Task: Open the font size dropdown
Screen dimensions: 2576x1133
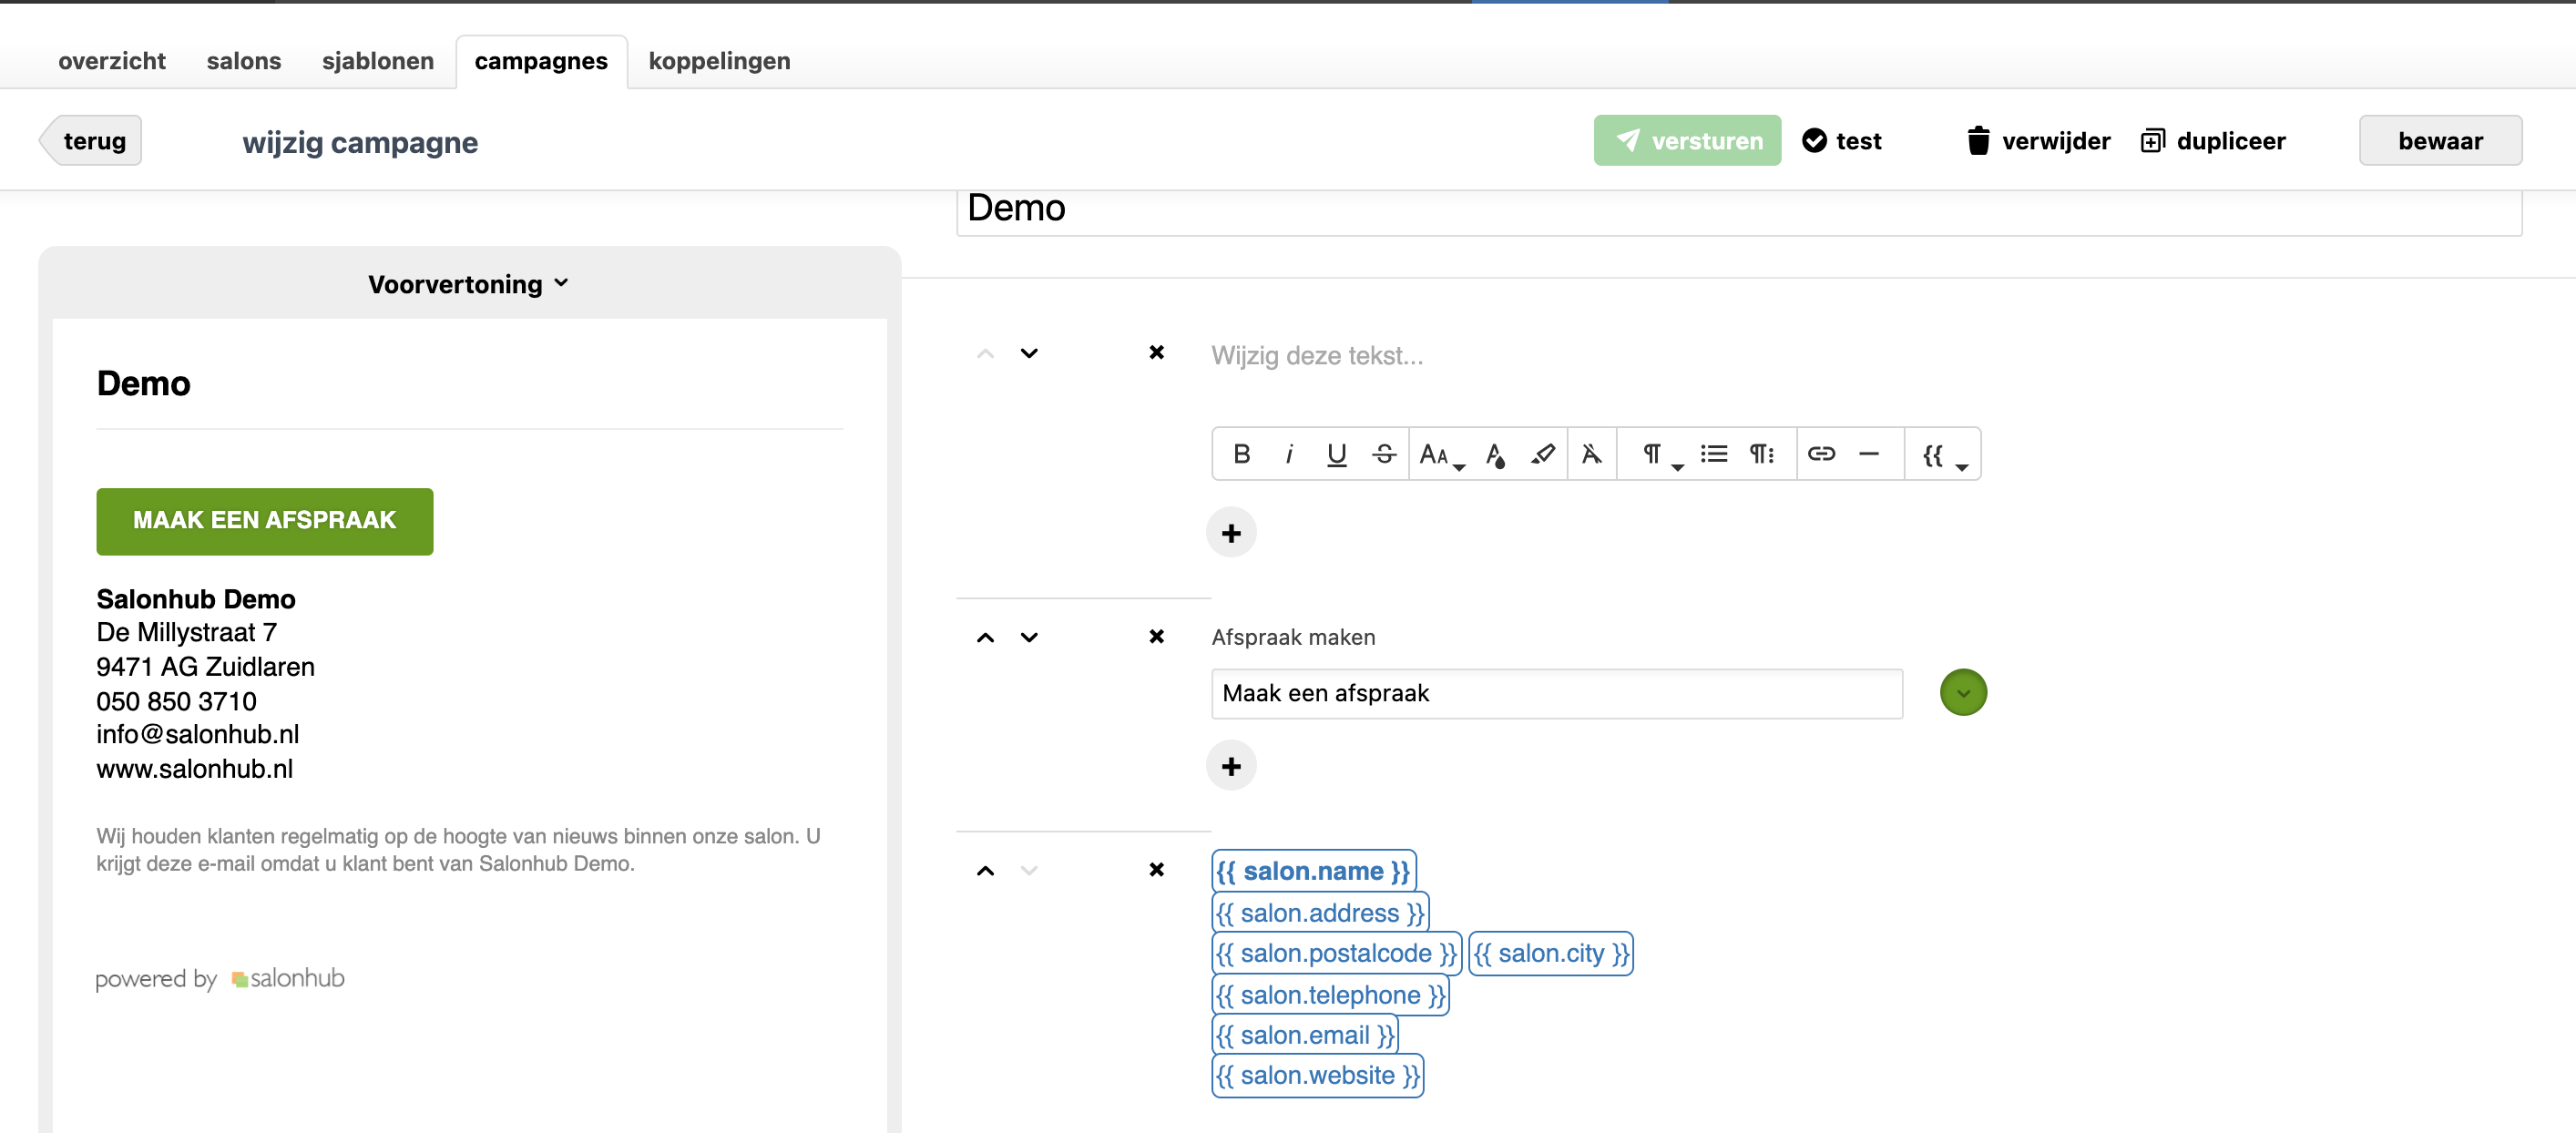Action: click(x=1440, y=455)
